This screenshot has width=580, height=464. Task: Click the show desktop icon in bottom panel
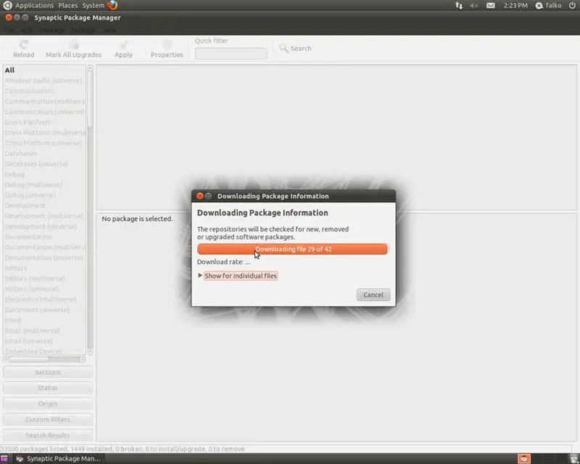click(x=4, y=458)
